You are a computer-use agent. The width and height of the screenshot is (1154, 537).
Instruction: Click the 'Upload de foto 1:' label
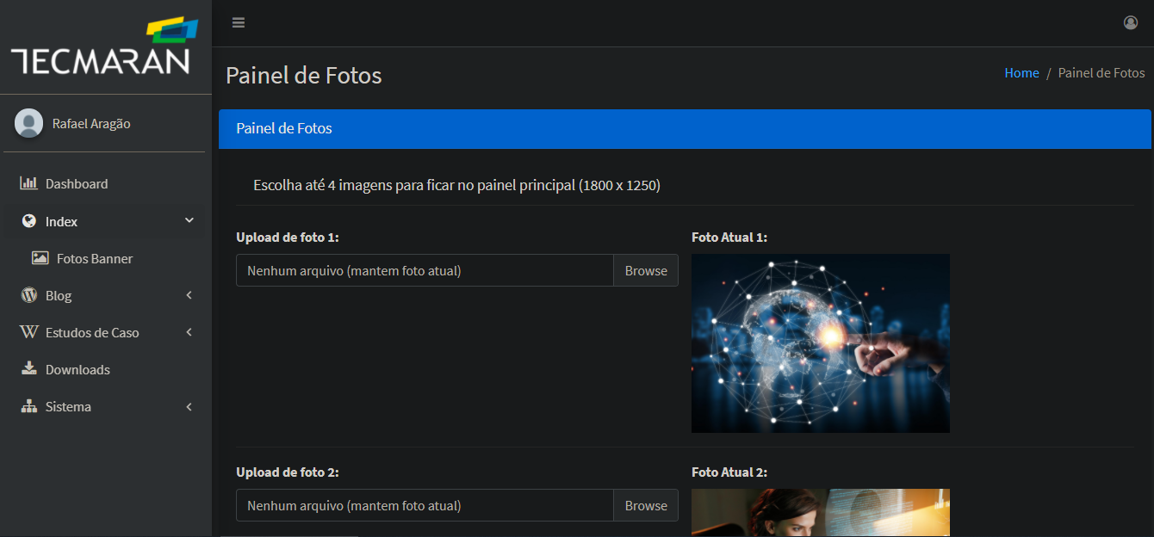[x=288, y=238]
